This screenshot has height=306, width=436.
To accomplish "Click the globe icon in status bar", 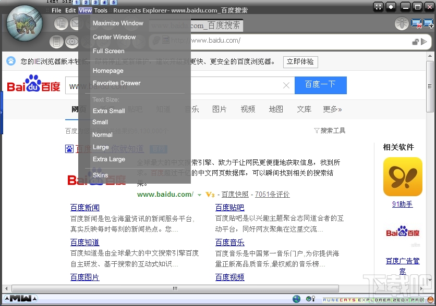I will point(296,299).
